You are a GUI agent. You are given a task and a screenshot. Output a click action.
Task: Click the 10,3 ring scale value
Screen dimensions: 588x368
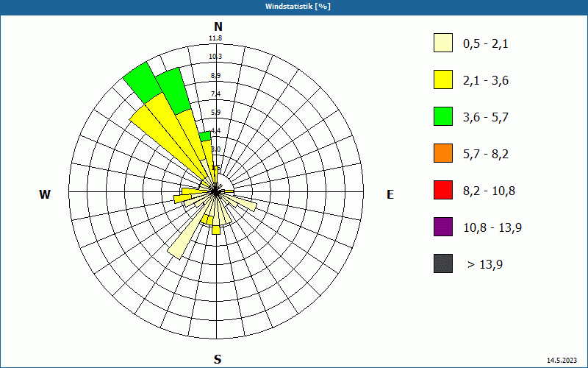pyautogui.click(x=215, y=57)
